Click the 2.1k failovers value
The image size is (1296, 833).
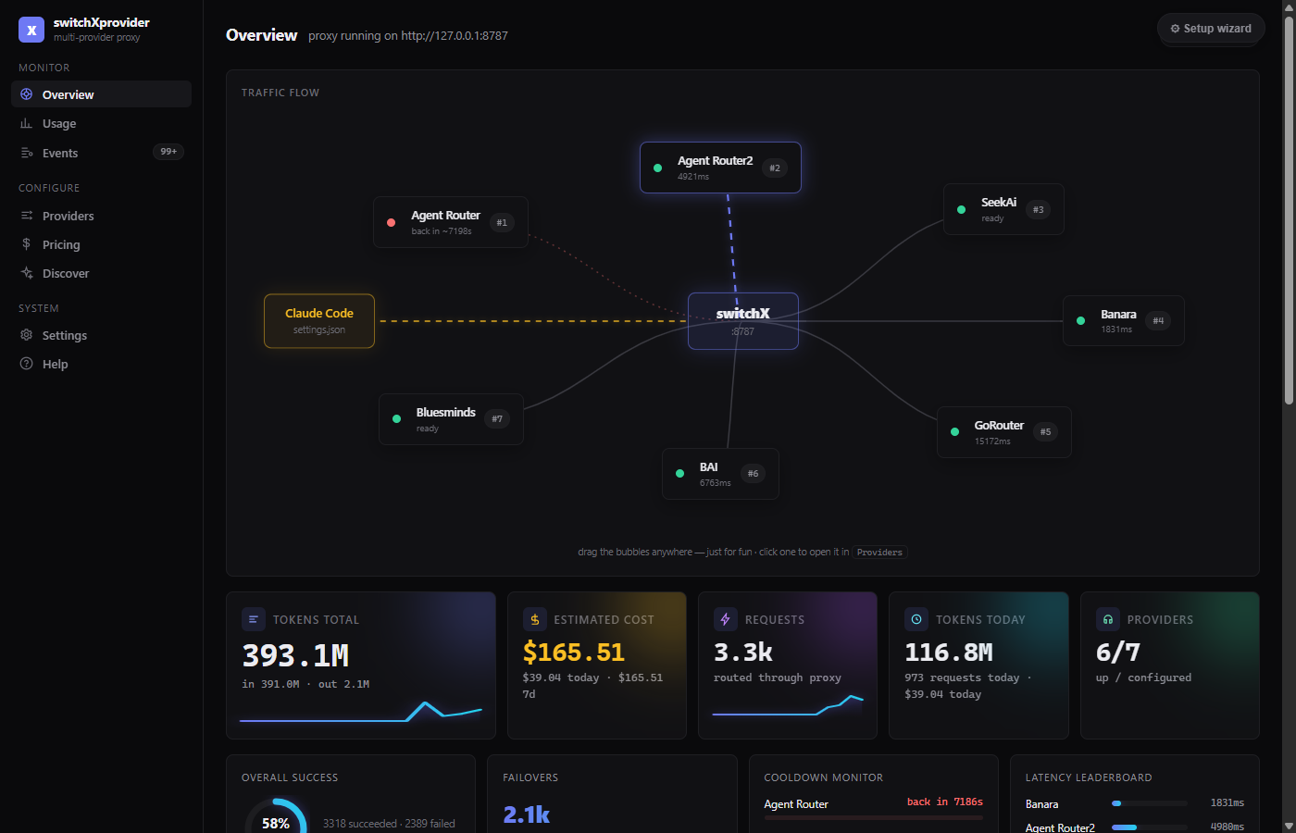point(527,814)
